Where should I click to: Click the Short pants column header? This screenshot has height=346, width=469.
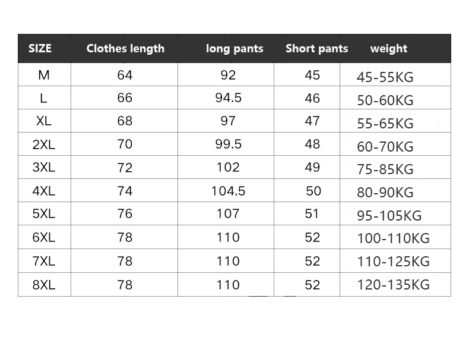[316, 49]
